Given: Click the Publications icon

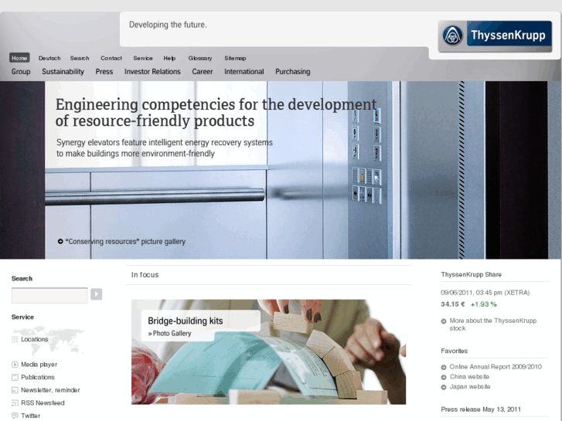Looking at the screenshot, I should click(x=15, y=377).
